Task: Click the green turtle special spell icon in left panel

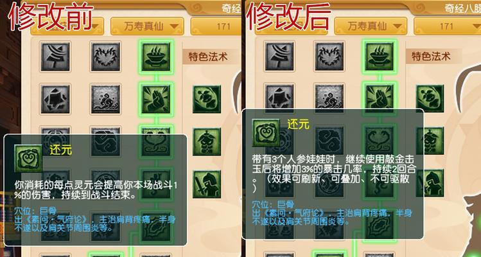Action: point(207,99)
